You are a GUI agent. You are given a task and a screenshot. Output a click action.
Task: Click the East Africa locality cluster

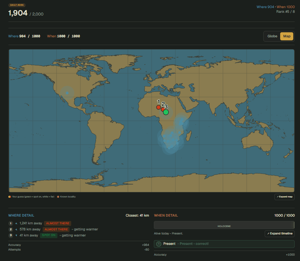[181, 122]
